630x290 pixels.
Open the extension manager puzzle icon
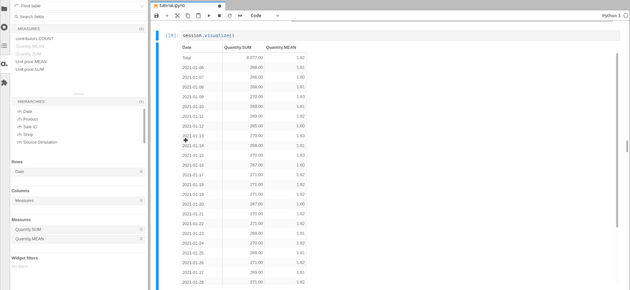point(5,83)
